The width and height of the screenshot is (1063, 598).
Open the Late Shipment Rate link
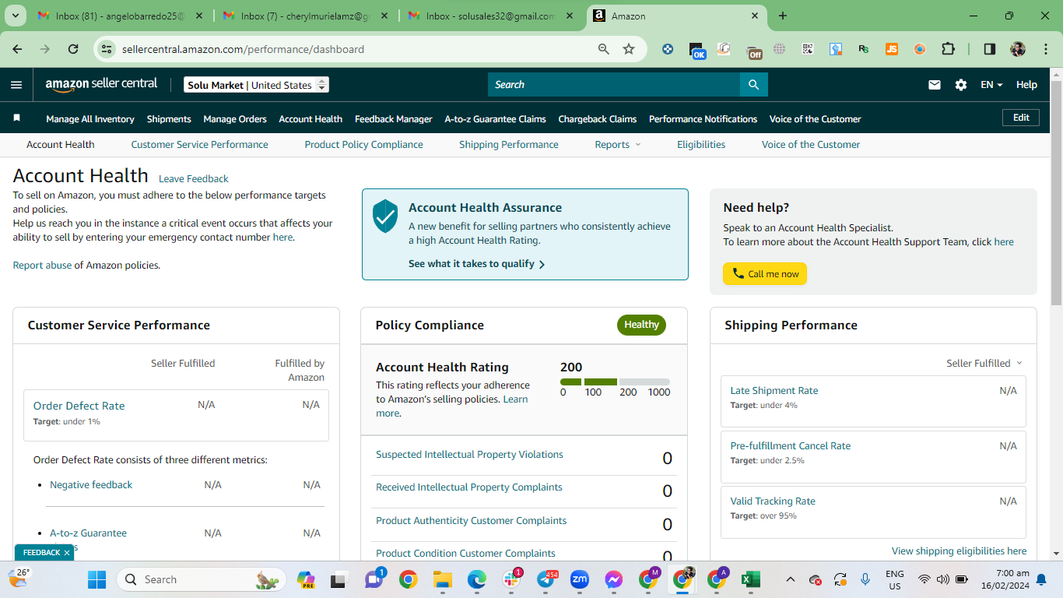click(774, 391)
